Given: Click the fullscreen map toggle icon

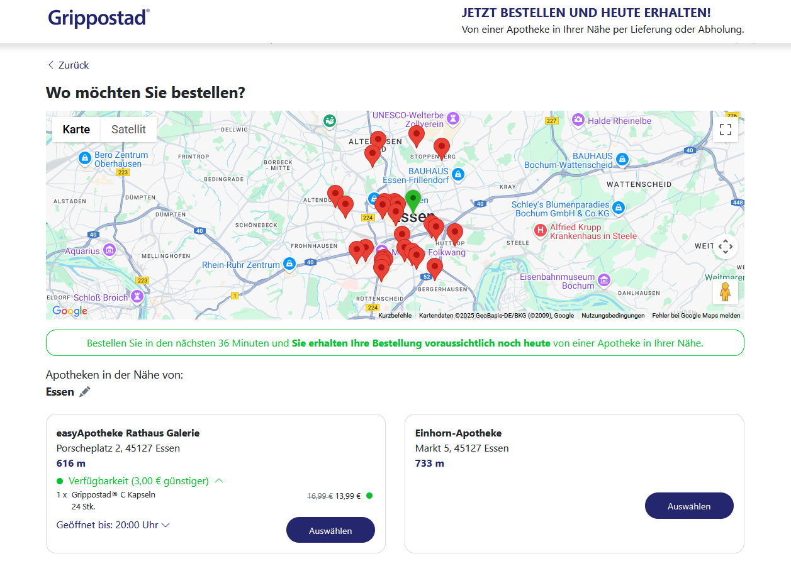Looking at the screenshot, I should tap(725, 130).
